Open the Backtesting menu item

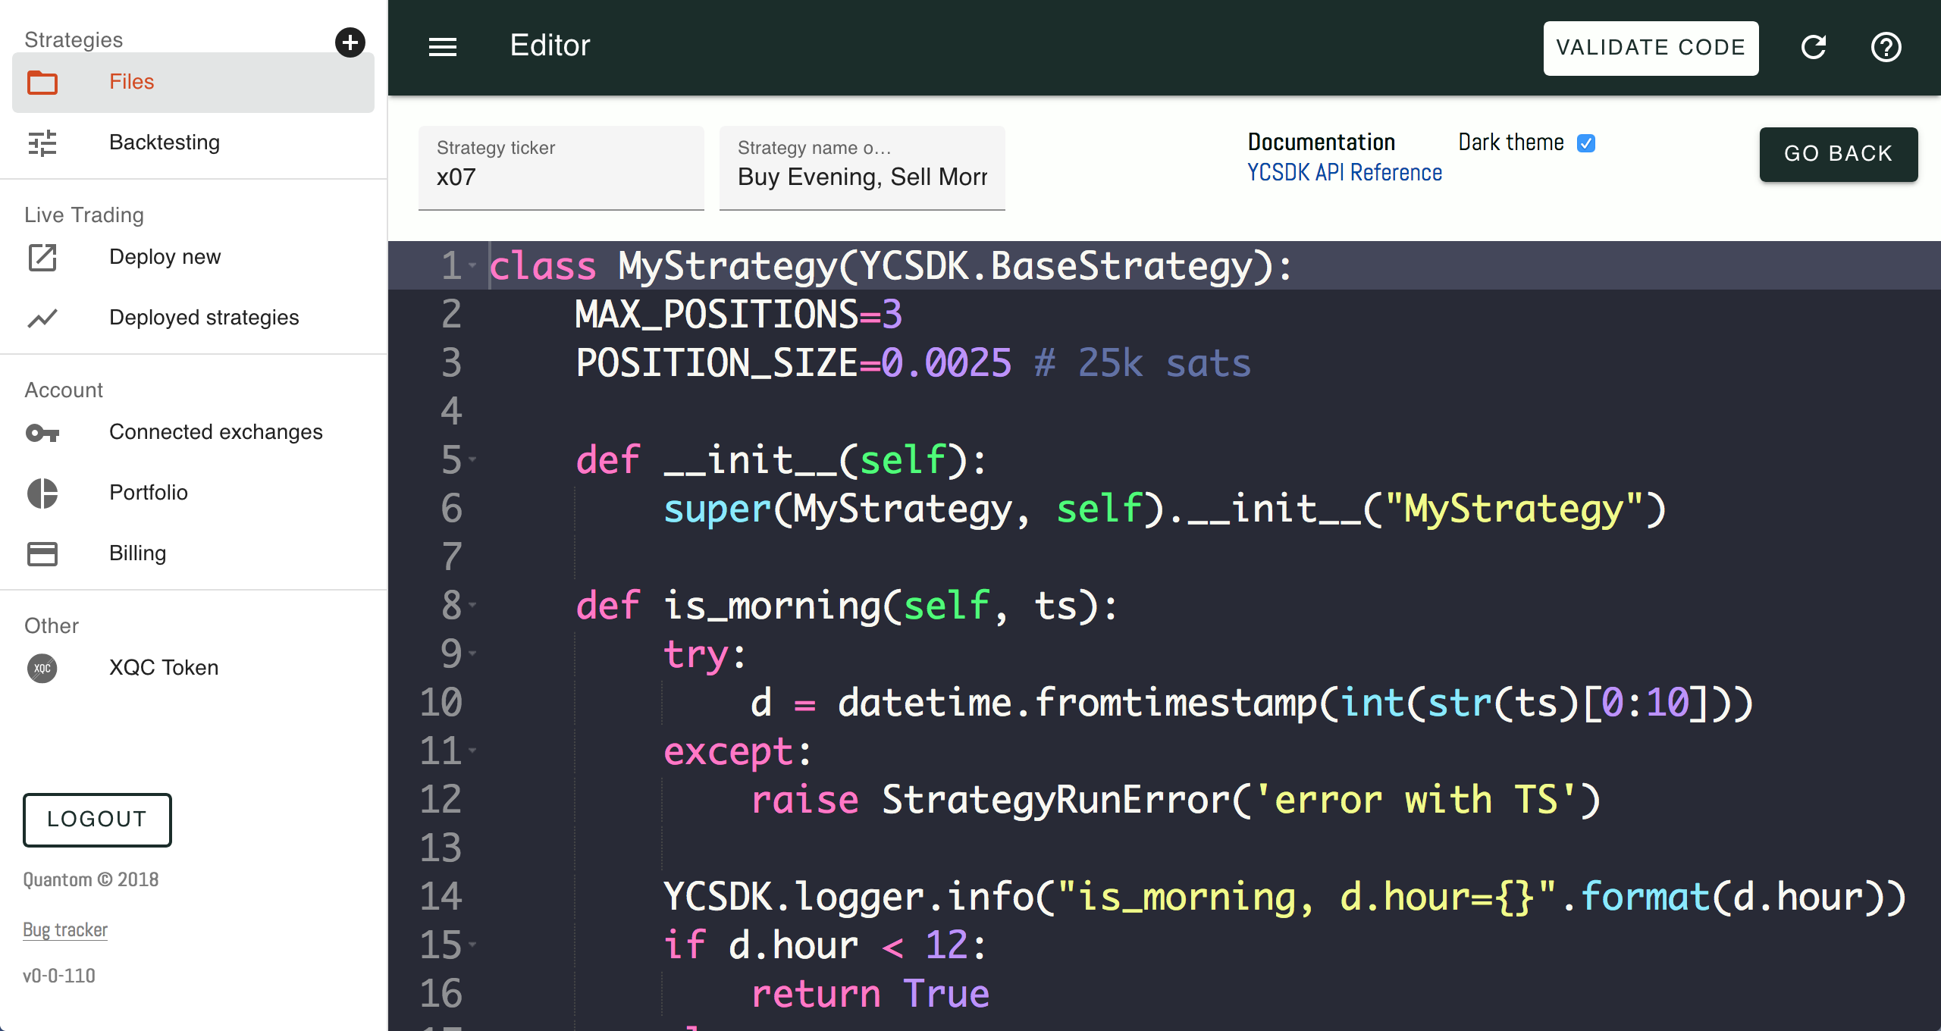tap(193, 143)
